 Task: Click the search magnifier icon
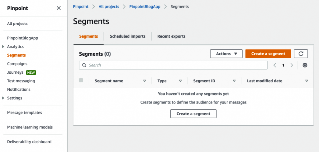(x=84, y=65)
